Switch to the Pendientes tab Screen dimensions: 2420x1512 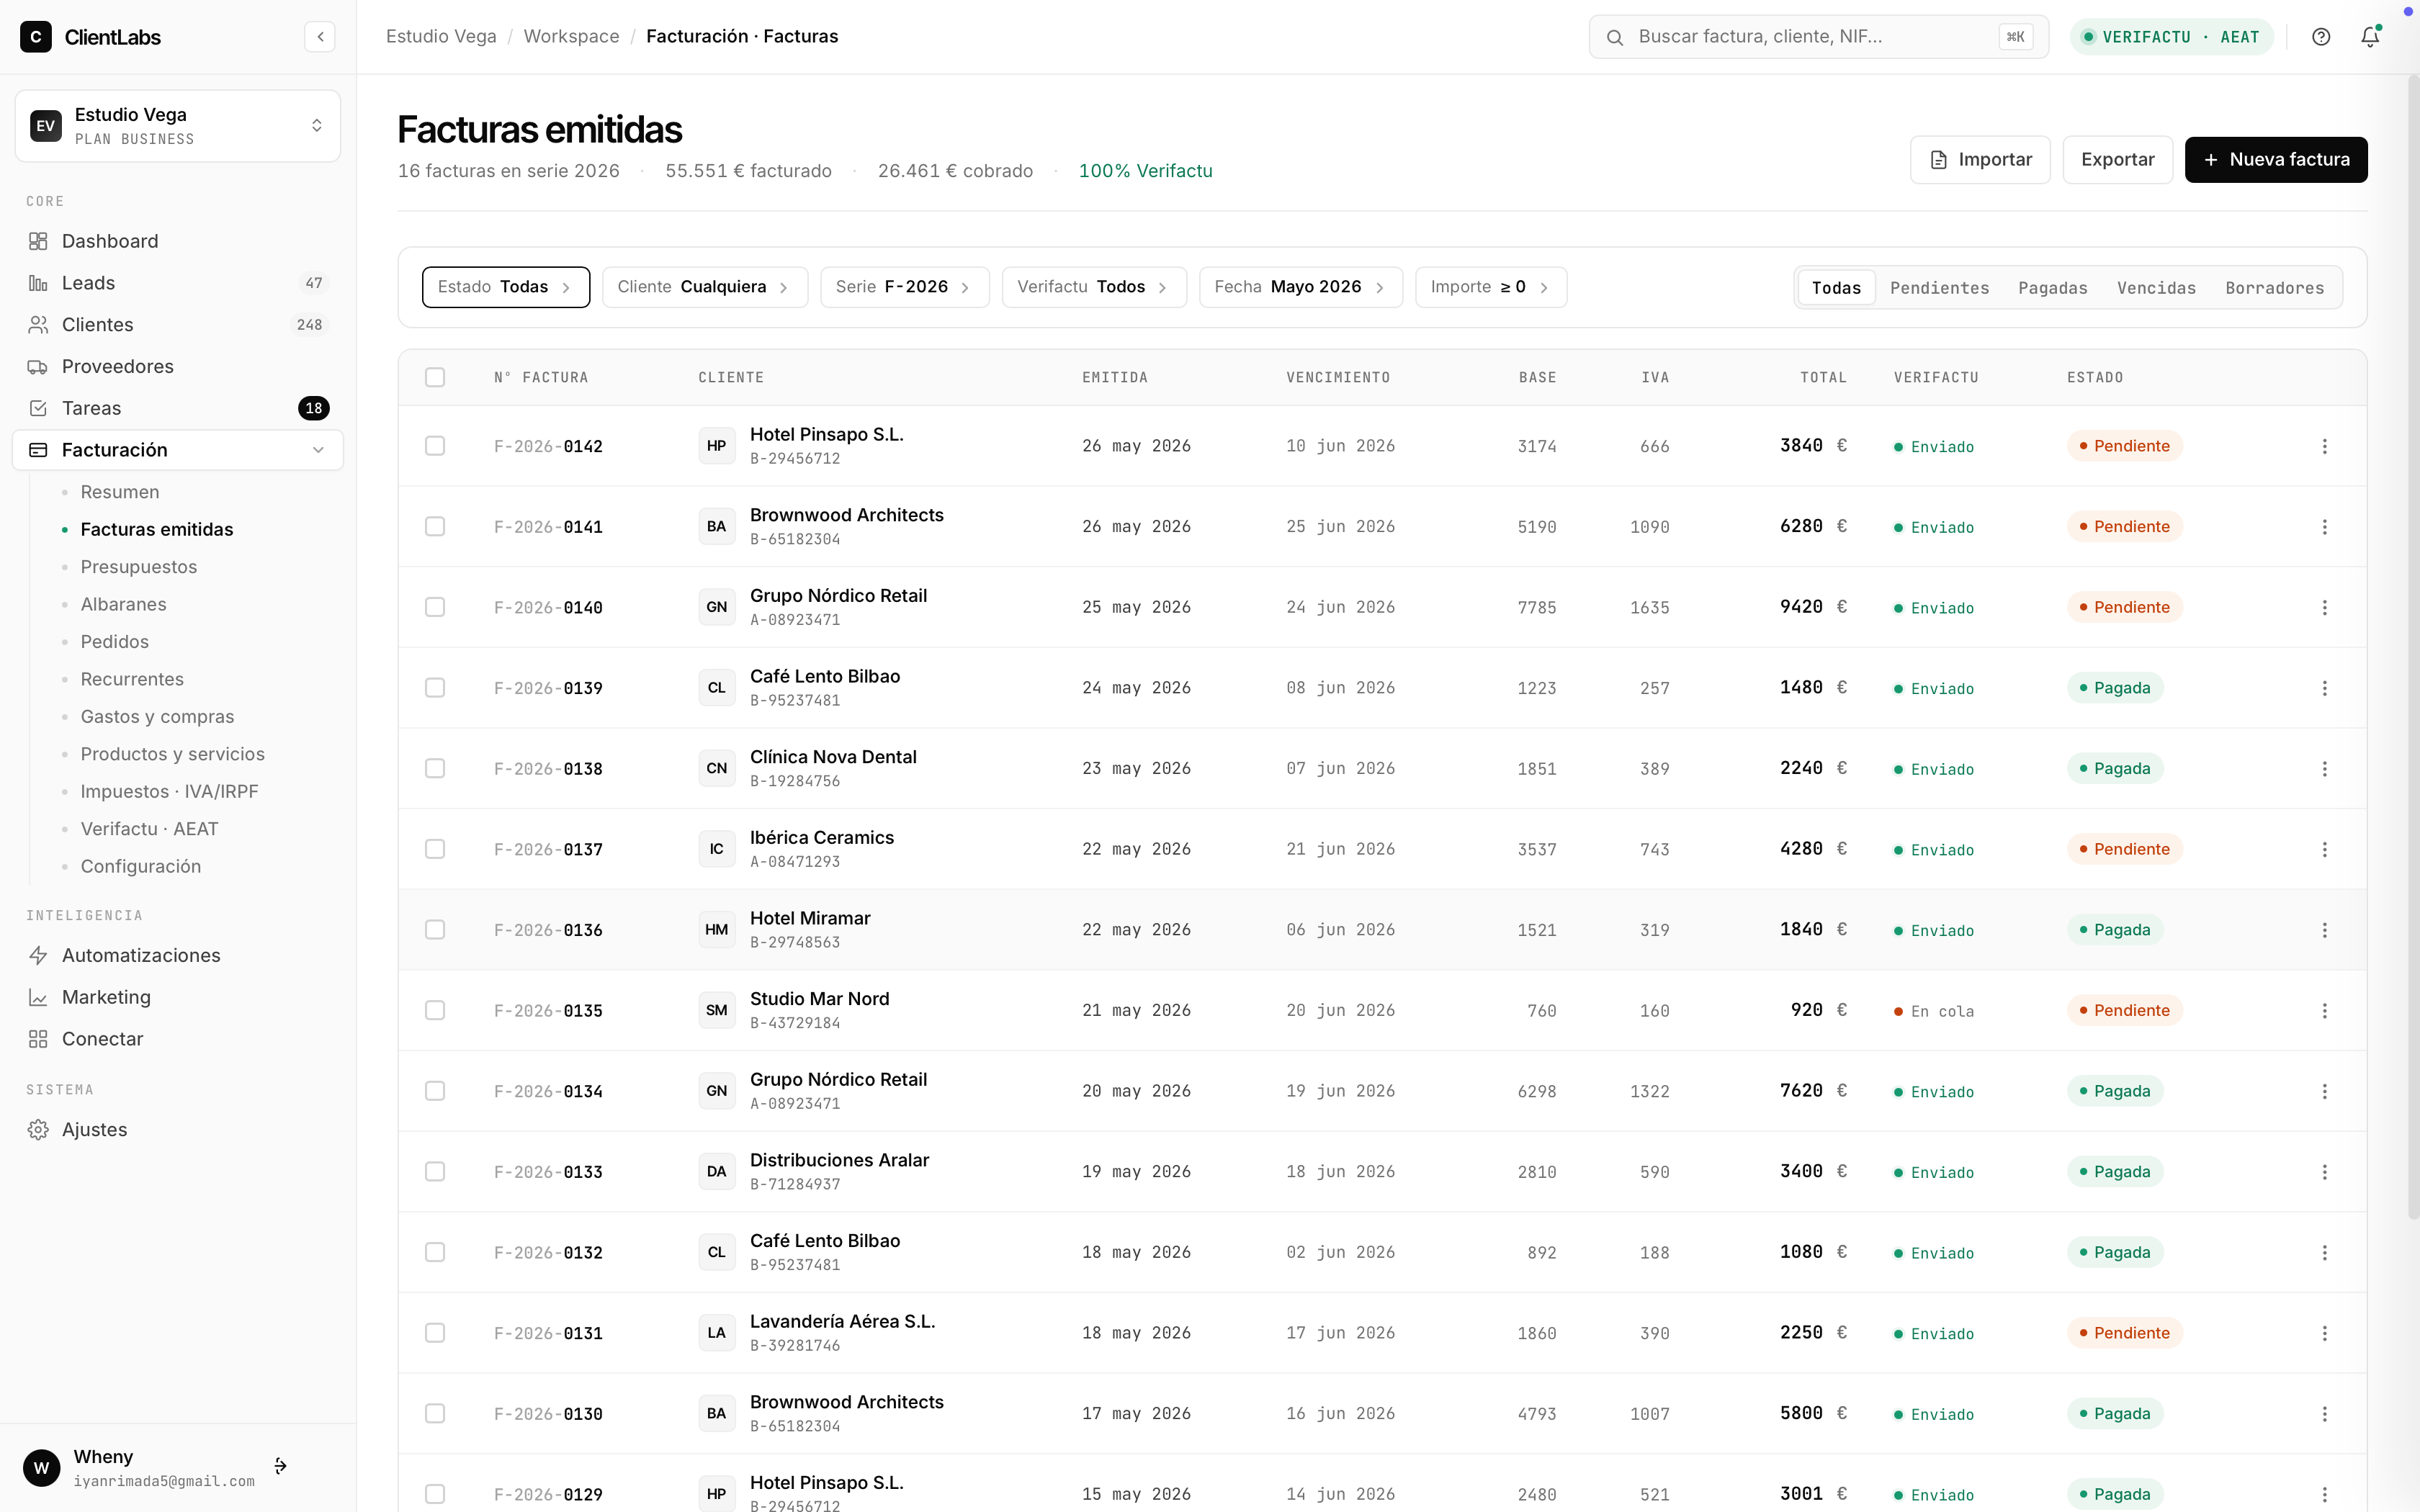pyautogui.click(x=1939, y=288)
